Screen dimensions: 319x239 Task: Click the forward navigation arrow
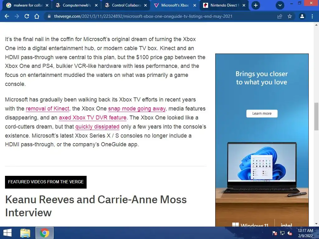click(x=17, y=16)
